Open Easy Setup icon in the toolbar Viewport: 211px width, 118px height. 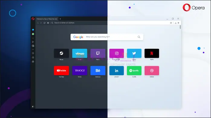(179, 23)
